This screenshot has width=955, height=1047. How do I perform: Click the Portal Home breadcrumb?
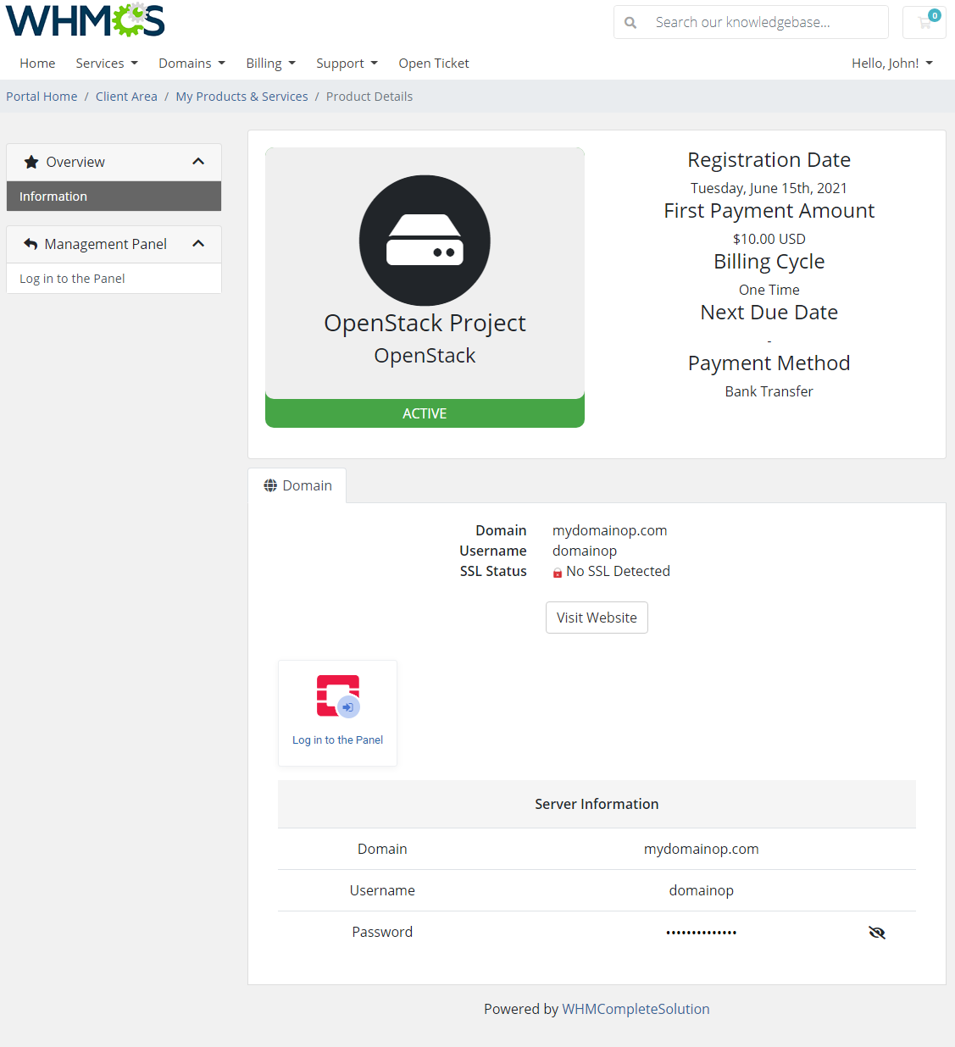click(42, 97)
